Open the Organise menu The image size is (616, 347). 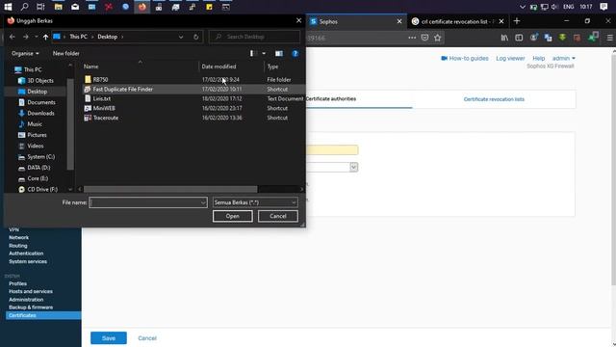pos(25,54)
